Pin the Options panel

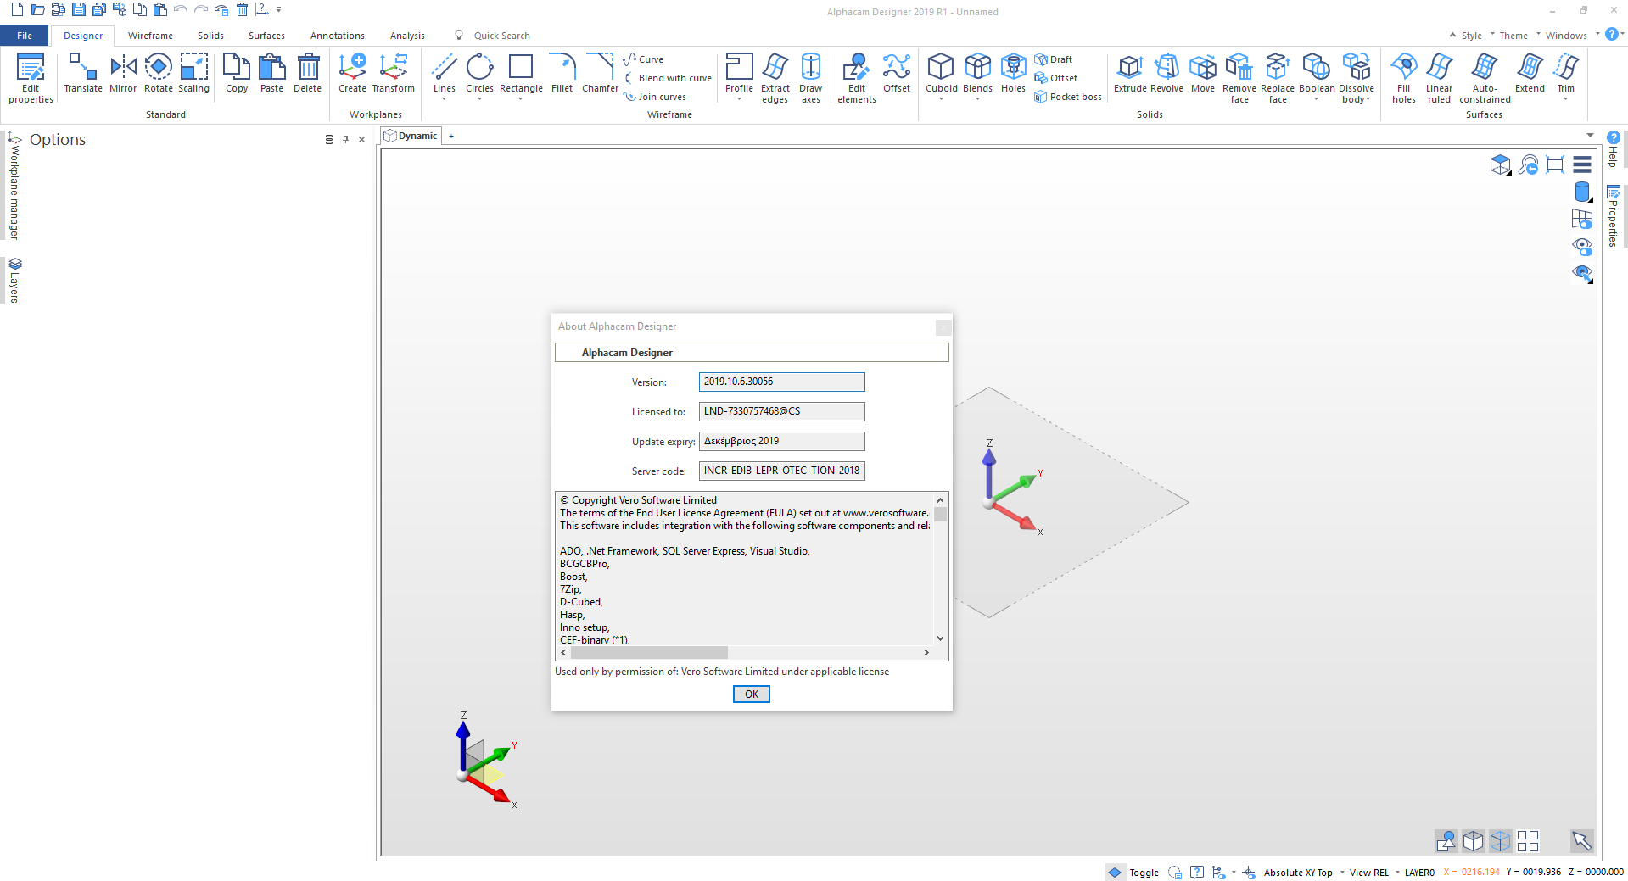[x=345, y=139]
